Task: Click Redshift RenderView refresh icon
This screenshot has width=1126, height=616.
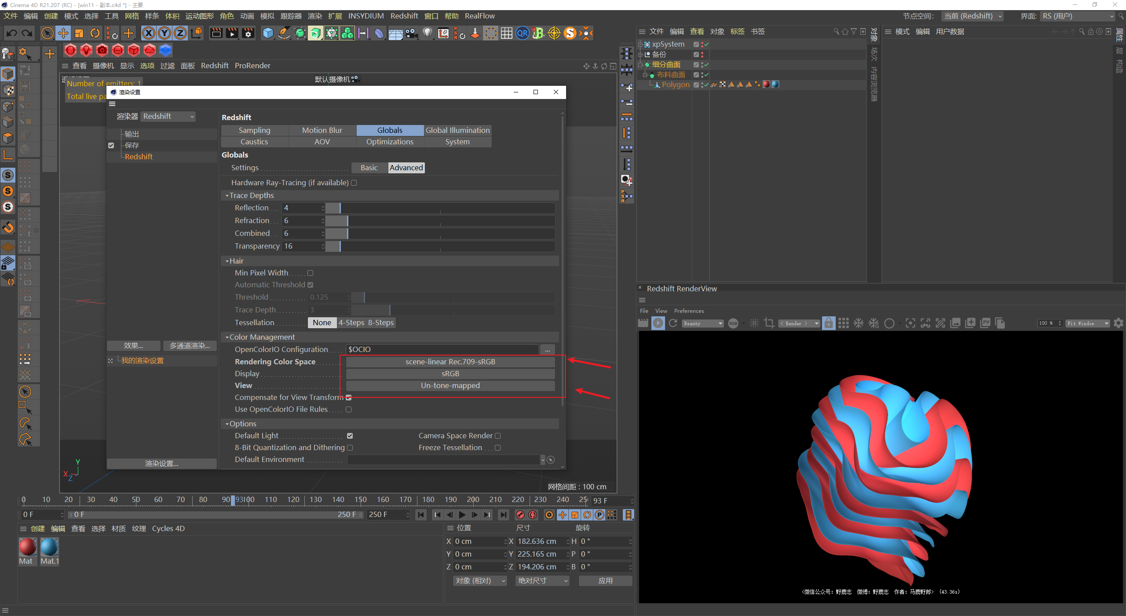Action: click(x=673, y=323)
